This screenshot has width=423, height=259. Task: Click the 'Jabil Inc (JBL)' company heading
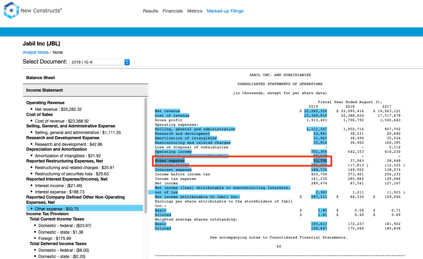41,44
